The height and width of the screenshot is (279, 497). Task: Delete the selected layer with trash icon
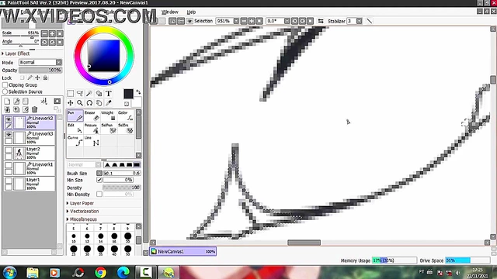[x=34, y=109]
